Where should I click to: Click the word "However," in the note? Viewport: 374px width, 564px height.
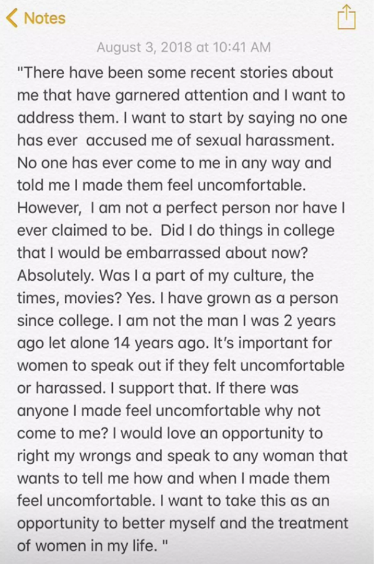(48, 208)
